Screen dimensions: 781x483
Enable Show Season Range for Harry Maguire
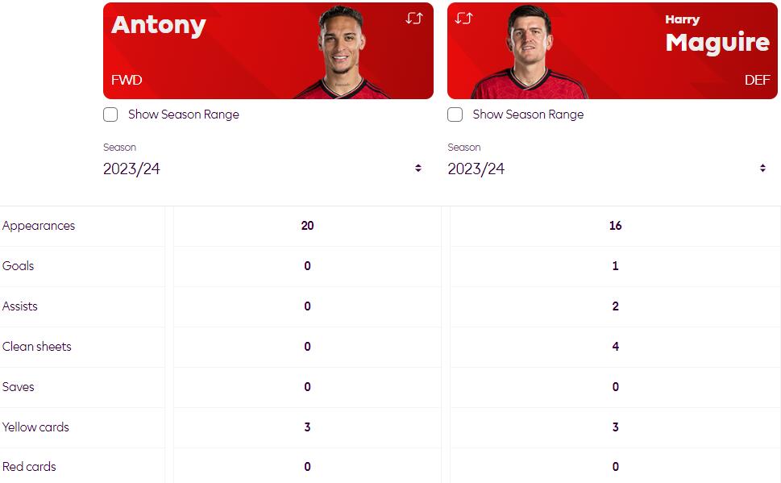coord(455,115)
